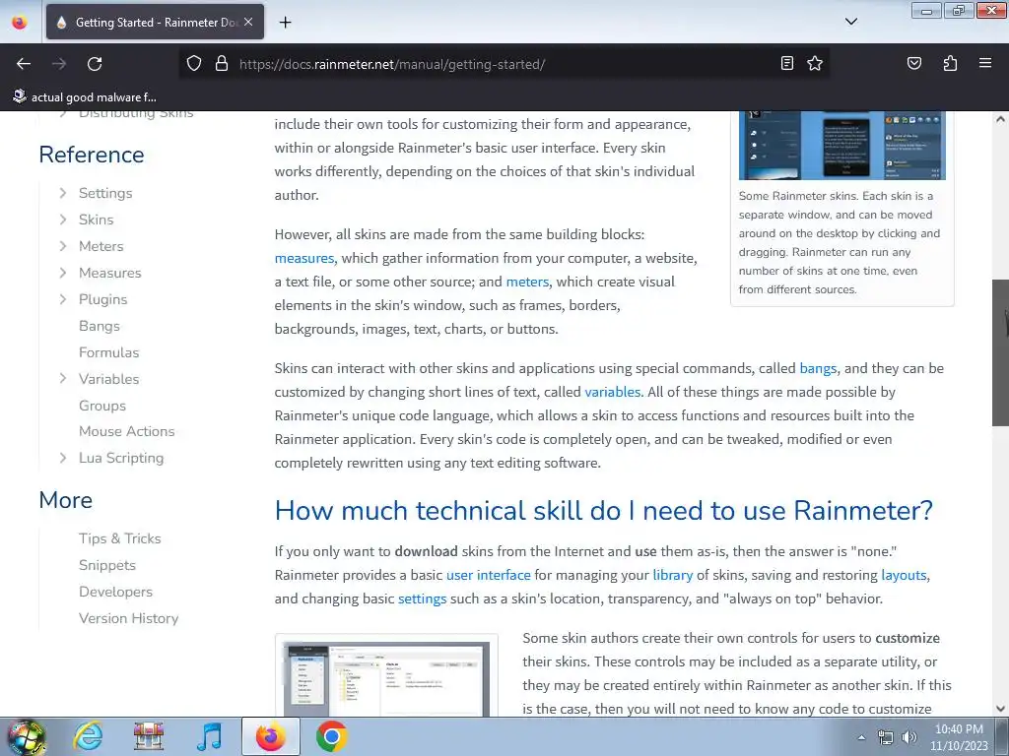Click the Manage dialog screenshot thumbnail
This screenshot has height=756, width=1009.
click(x=386, y=677)
